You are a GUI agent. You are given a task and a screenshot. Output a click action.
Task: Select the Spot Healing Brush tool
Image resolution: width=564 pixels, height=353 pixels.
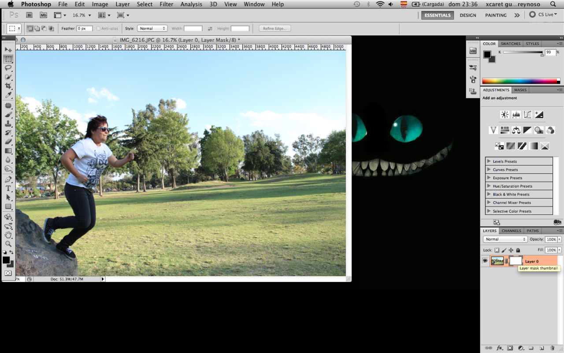click(x=8, y=106)
